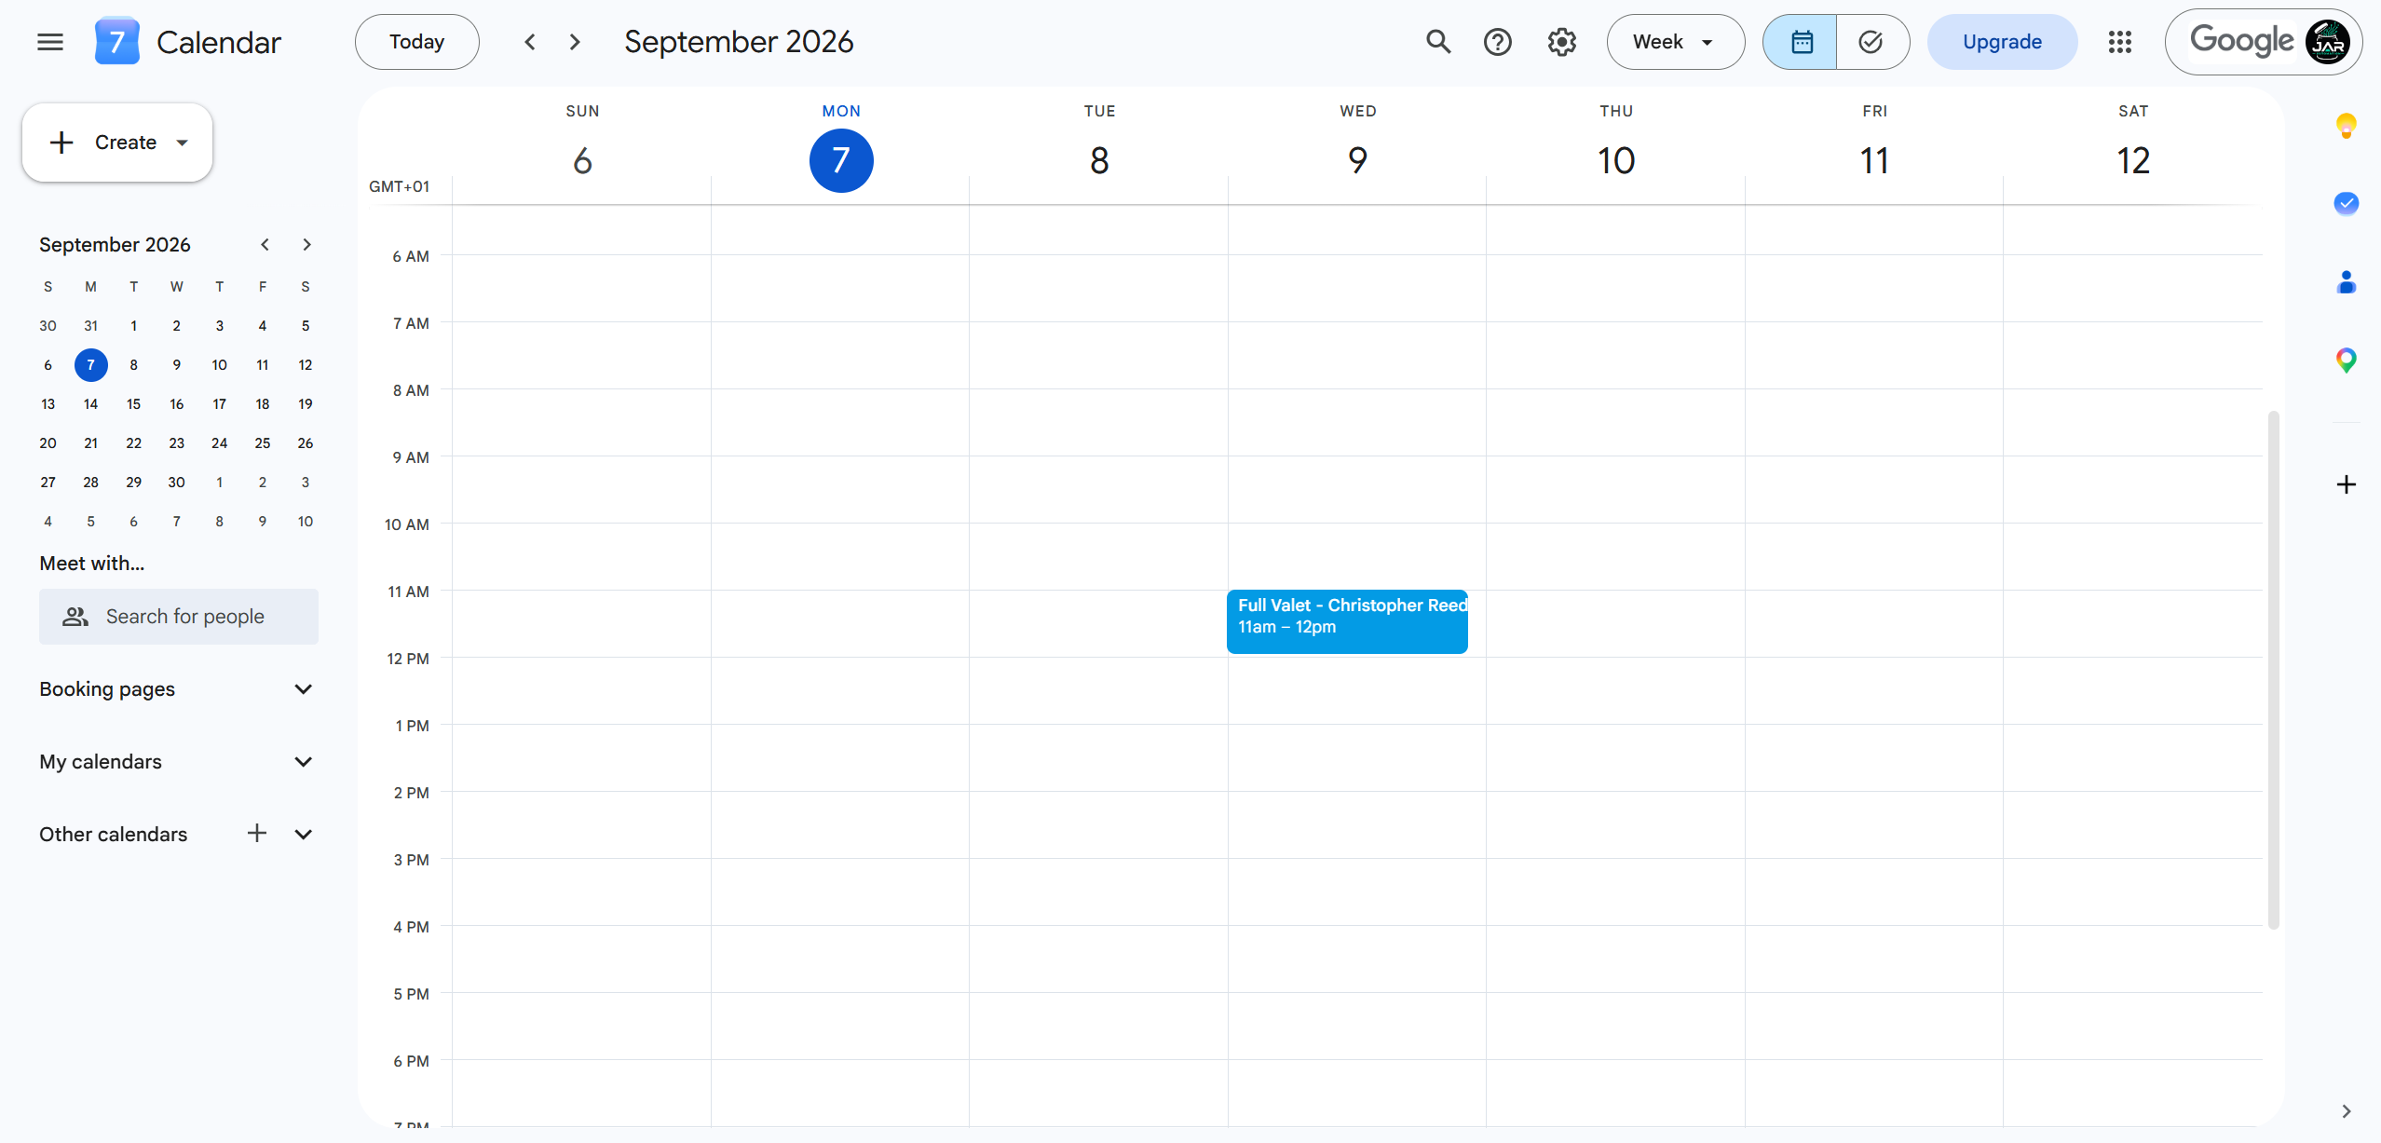The image size is (2381, 1143).
Task: Switch to Tasks view toggle
Action: (1871, 42)
